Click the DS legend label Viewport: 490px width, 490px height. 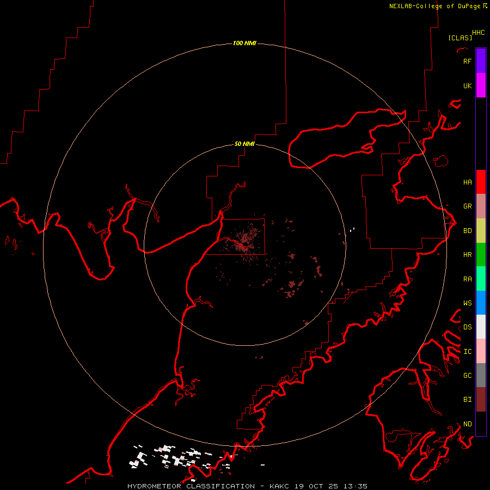pos(467,327)
